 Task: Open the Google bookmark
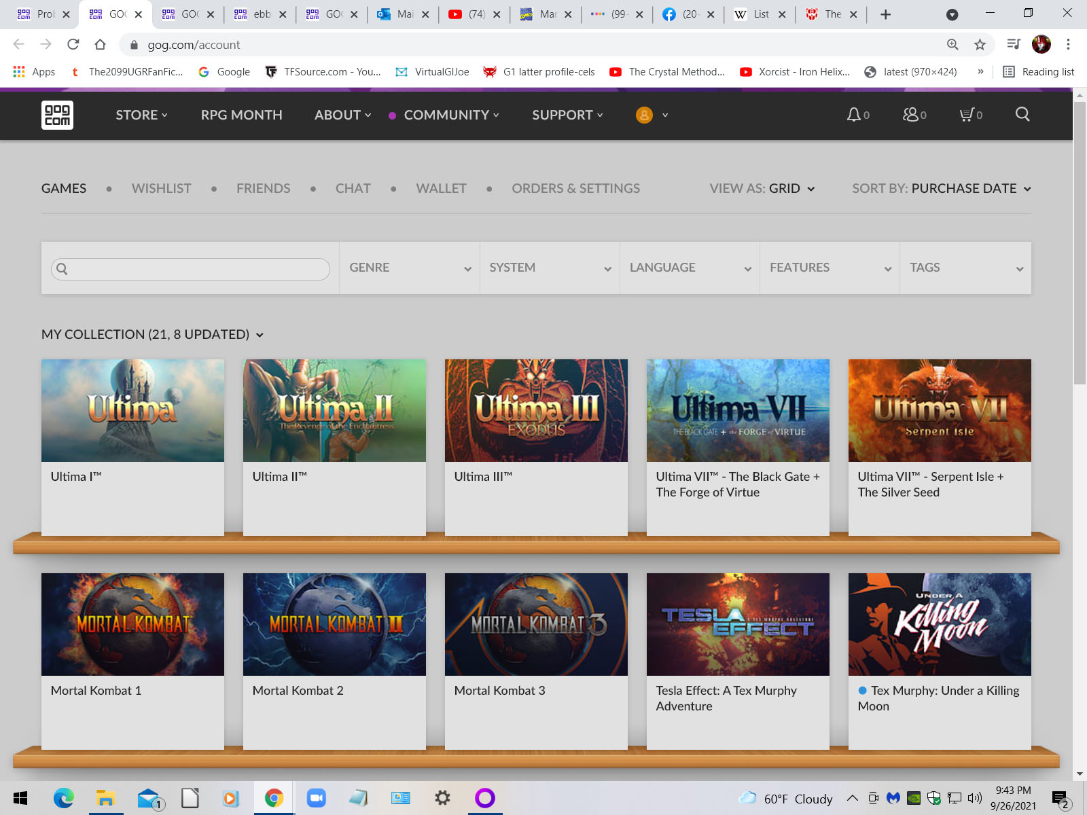[224, 71]
